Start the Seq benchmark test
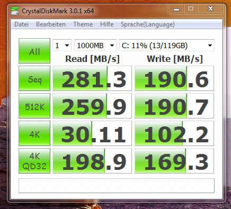This screenshot has width=231, height=209. 34,78
